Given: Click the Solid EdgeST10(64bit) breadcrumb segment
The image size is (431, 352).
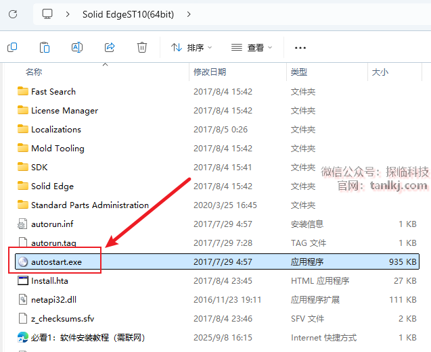Looking at the screenshot, I should [x=128, y=14].
